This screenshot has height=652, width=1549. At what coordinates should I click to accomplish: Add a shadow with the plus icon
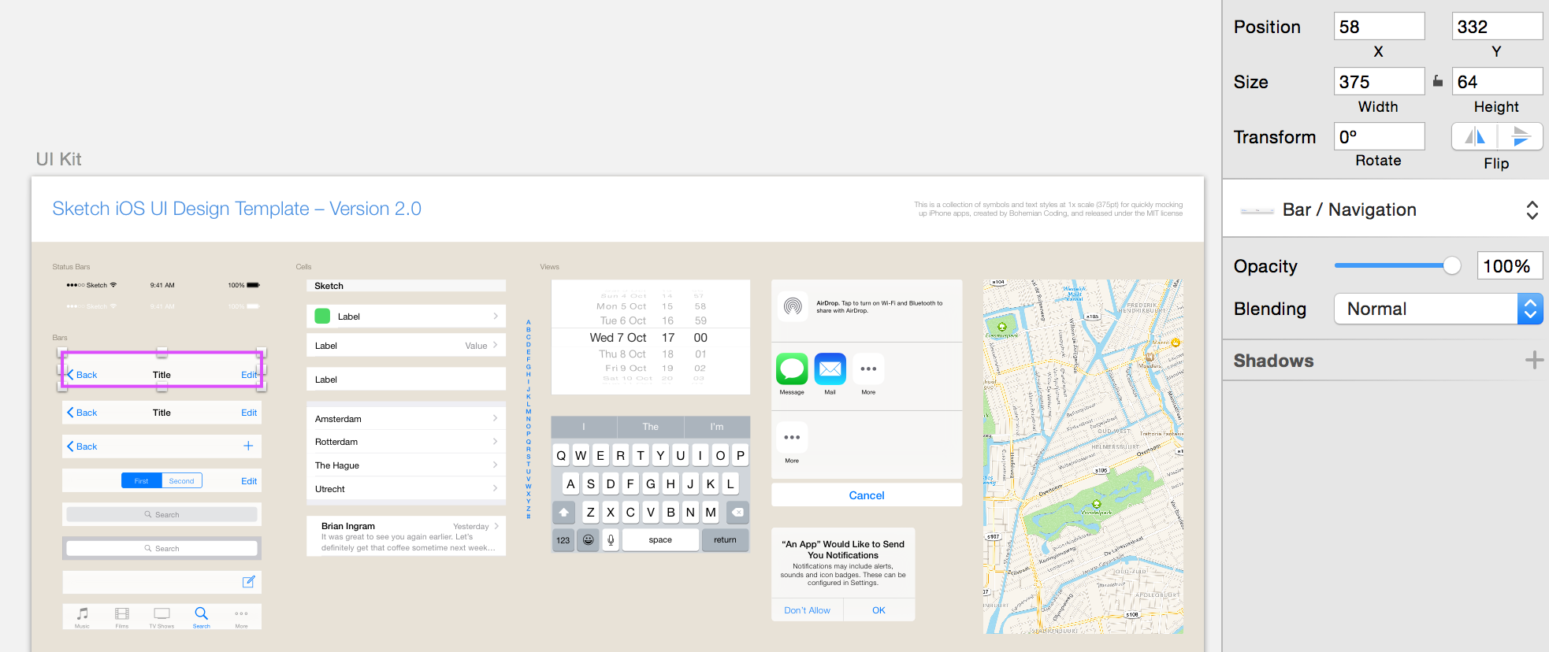[x=1533, y=361]
